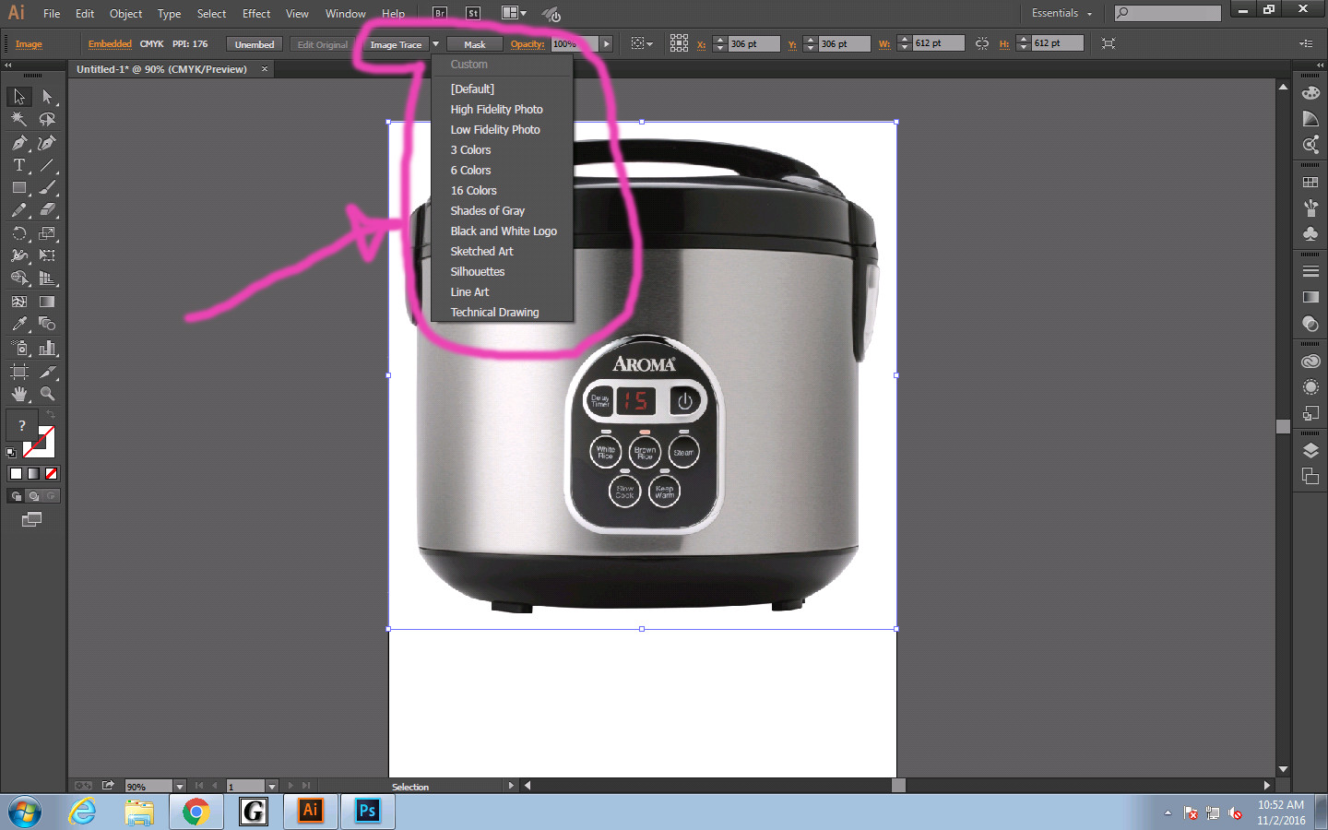The width and height of the screenshot is (1328, 830).
Task: Select the Zoom magnifier tool
Action: [47, 394]
